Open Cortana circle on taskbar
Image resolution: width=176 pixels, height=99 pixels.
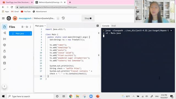[57, 96]
